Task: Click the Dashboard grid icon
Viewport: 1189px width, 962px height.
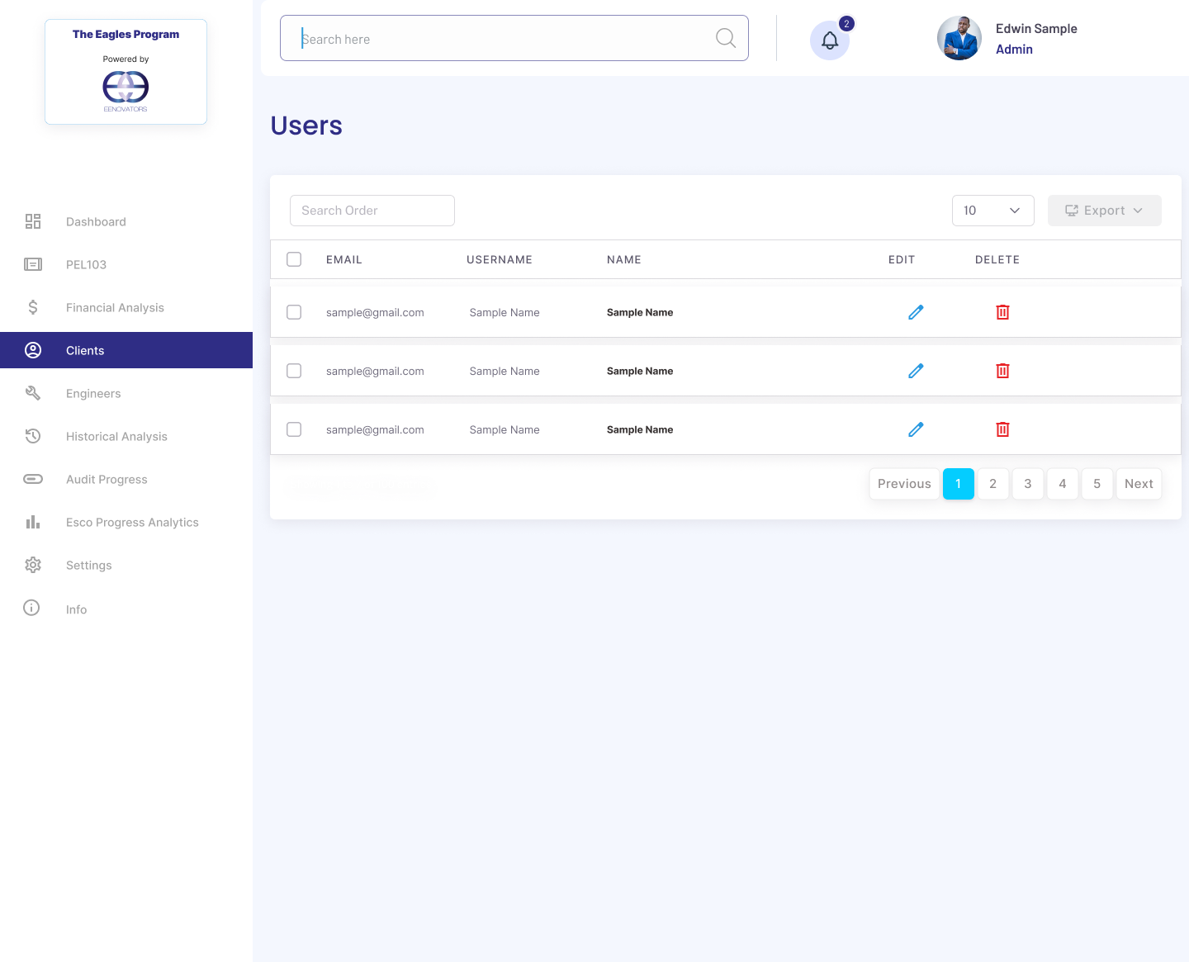Action: click(x=33, y=221)
